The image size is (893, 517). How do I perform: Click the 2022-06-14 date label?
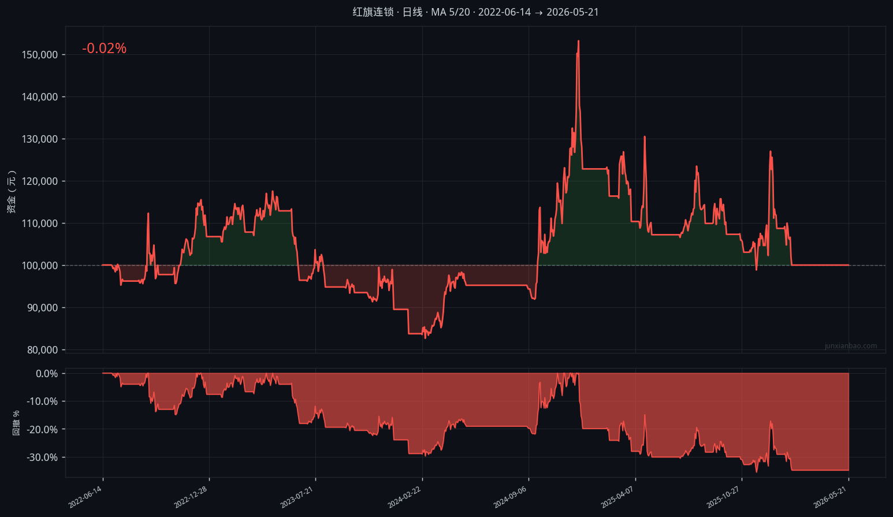[x=85, y=497]
